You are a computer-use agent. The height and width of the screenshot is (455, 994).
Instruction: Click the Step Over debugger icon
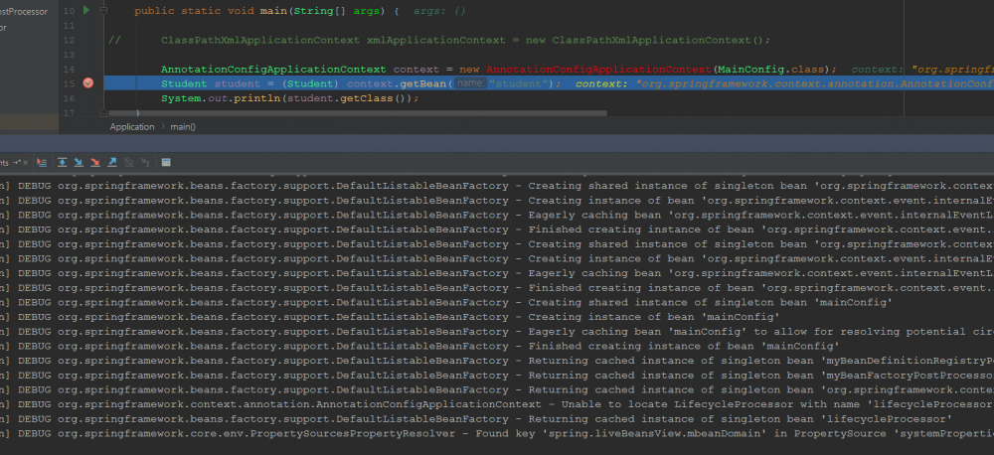pos(62,163)
